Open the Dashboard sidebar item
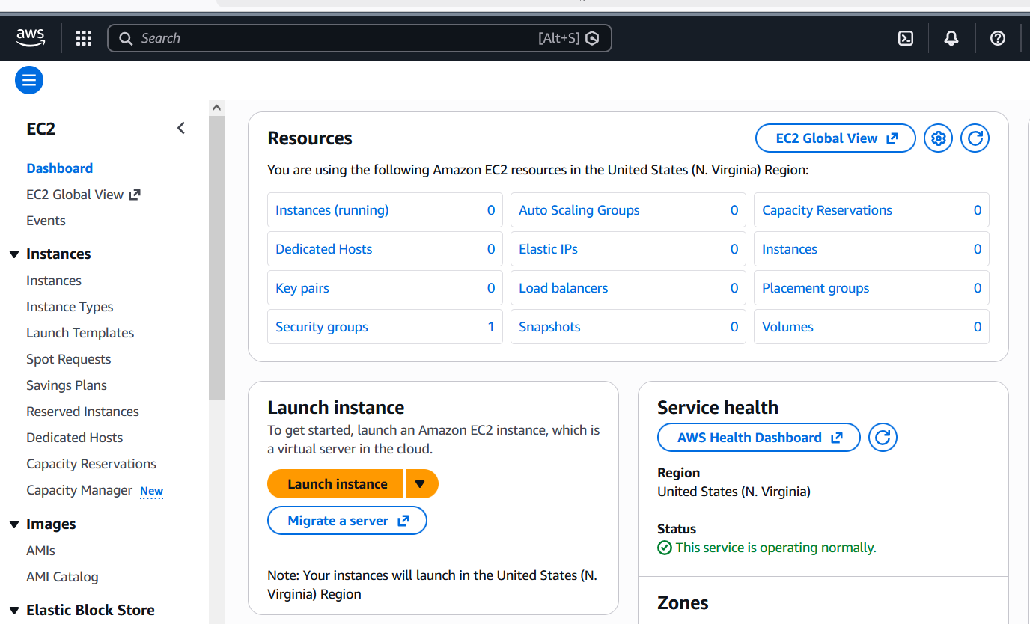The image size is (1030, 624). [59, 168]
